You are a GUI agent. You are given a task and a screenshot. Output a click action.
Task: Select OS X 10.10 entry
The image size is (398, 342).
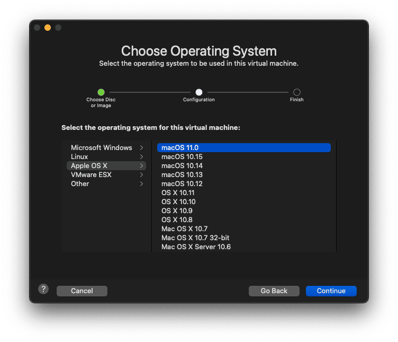[x=243, y=202]
